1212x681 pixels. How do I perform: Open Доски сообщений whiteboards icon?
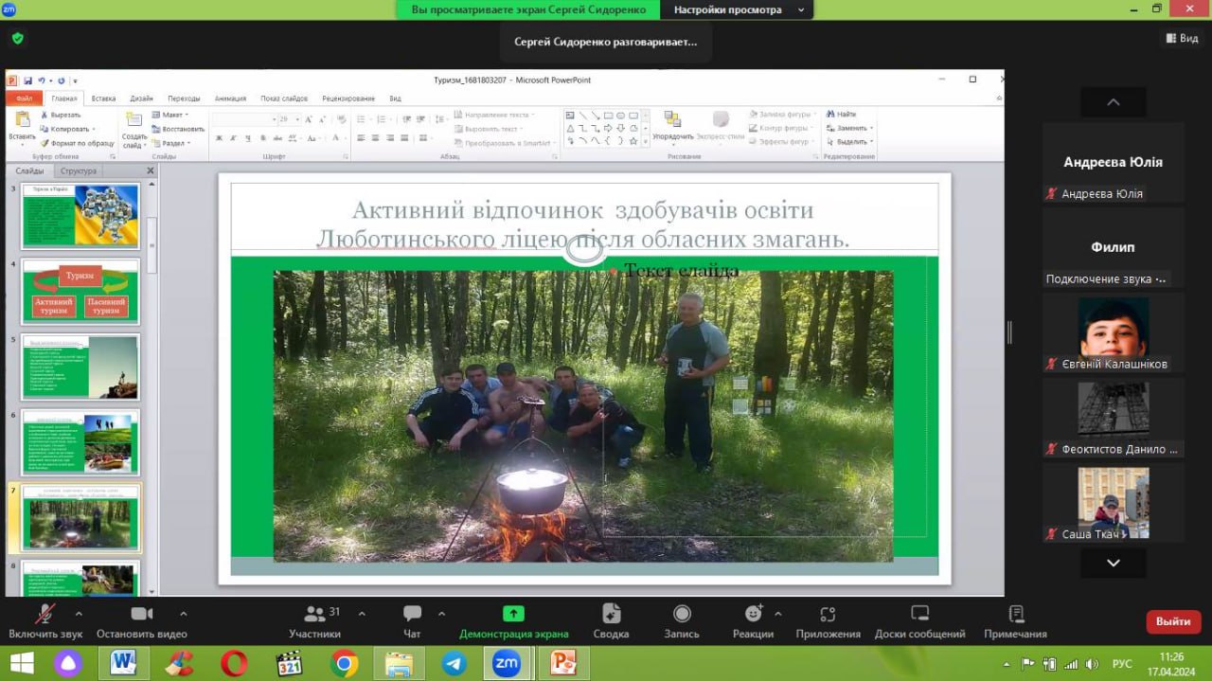[919, 613]
